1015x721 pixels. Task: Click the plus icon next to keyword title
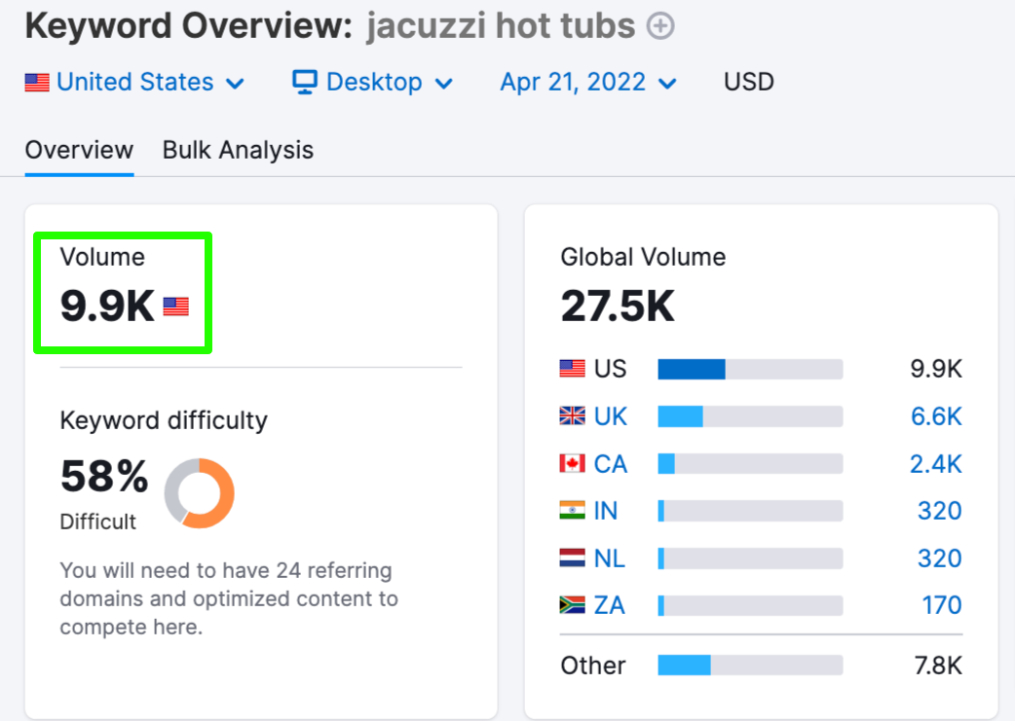(660, 26)
